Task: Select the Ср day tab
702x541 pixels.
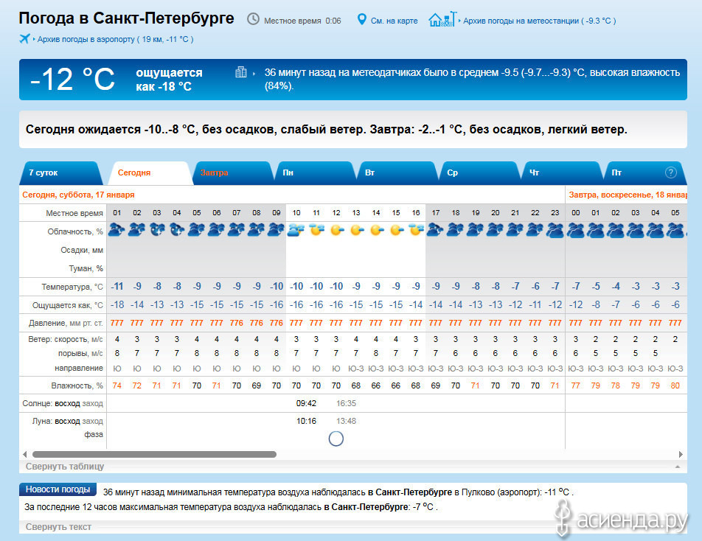Action: (x=453, y=172)
